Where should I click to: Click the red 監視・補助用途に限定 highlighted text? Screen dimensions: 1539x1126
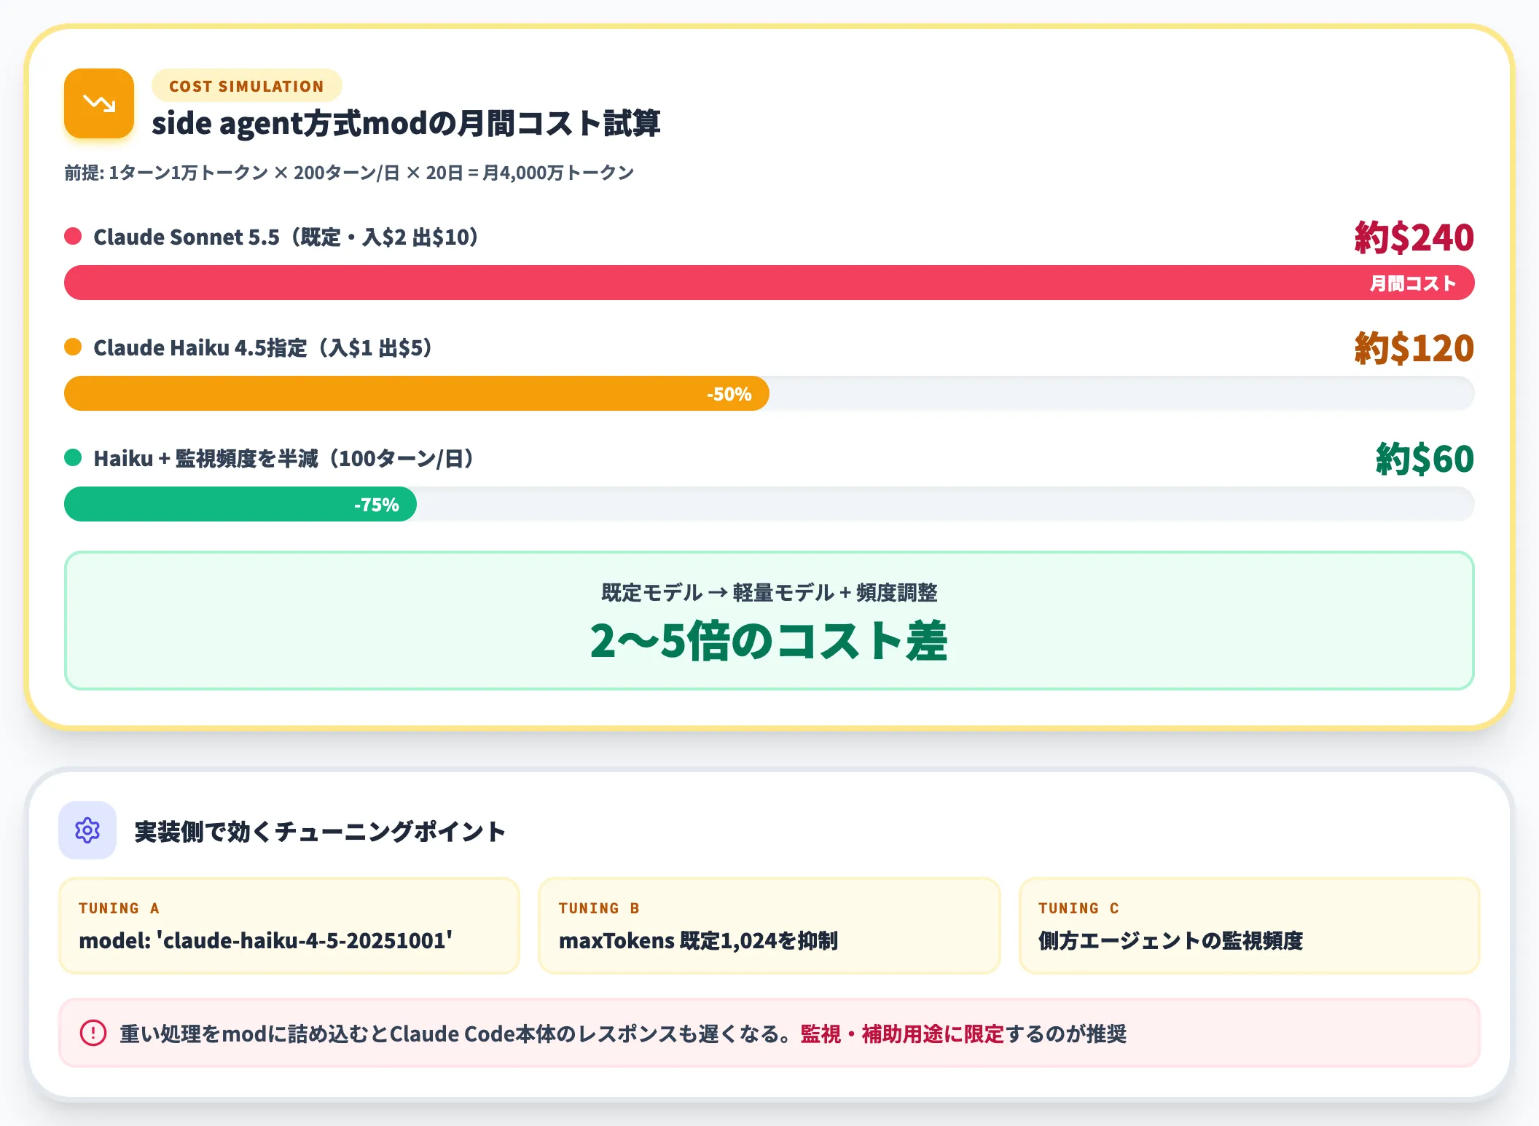point(902,1034)
